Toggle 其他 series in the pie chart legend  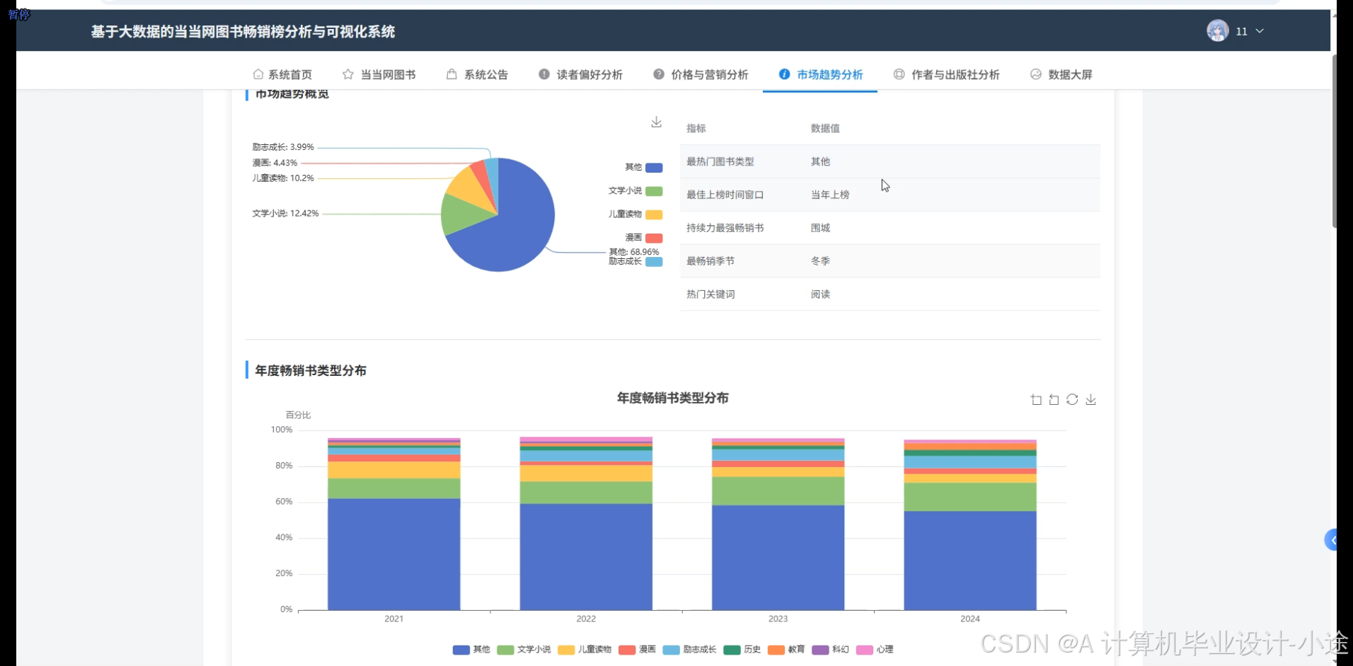(x=644, y=168)
